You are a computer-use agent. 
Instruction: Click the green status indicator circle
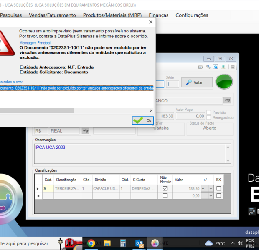point(224,82)
